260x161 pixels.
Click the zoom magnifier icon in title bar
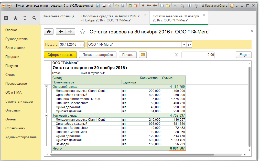(182, 6)
